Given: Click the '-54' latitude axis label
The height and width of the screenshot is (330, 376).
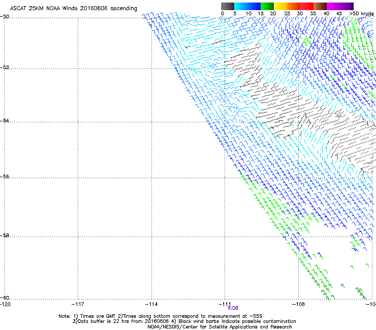Looking at the screenshot, I should (5, 120).
